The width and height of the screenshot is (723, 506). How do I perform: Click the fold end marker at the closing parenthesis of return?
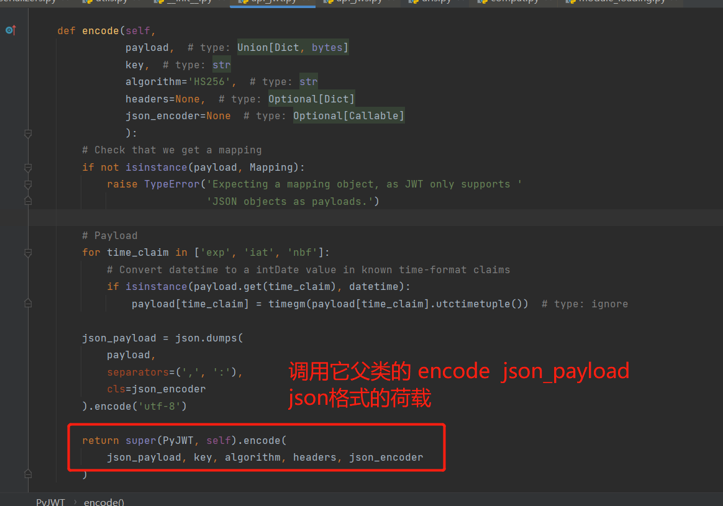[28, 474]
